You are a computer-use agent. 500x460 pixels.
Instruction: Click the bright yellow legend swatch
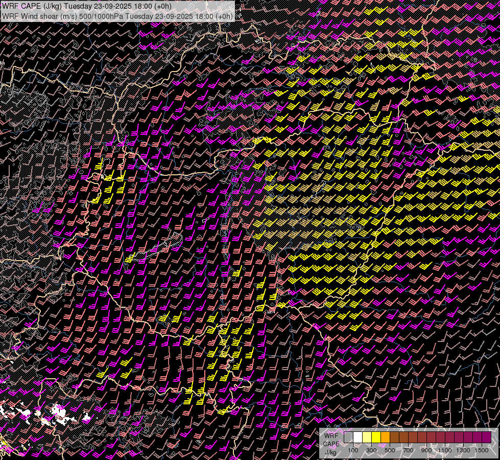[376, 438]
